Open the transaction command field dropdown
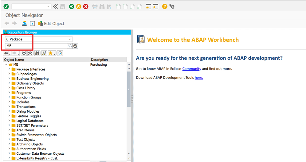This screenshot has height=162, width=306. tap(49, 6)
